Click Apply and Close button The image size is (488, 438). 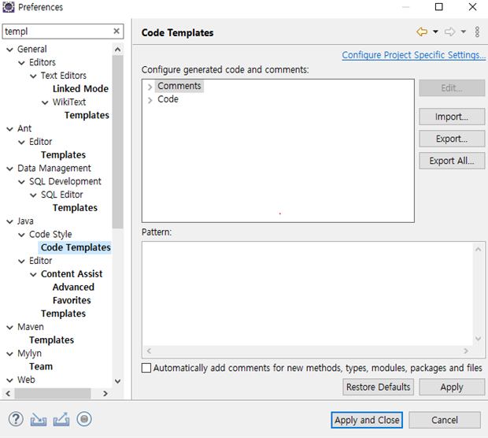click(x=367, y=420)
